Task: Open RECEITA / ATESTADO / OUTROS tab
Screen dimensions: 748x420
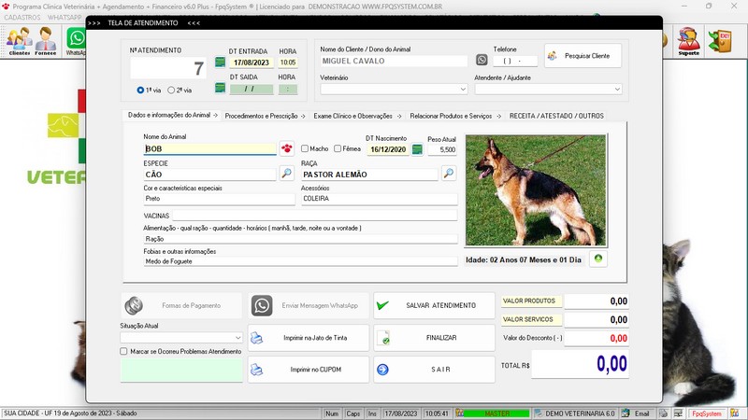Action: (x=556, y=116)
